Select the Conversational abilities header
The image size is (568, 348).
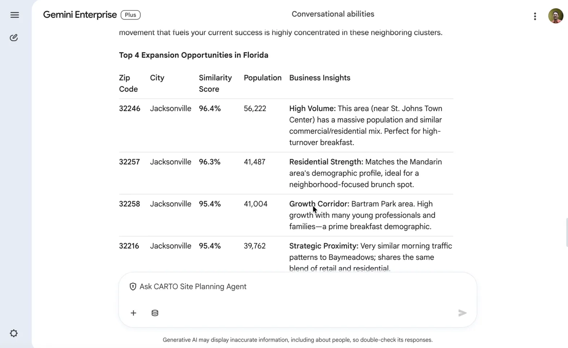click(x=332, y=14)
